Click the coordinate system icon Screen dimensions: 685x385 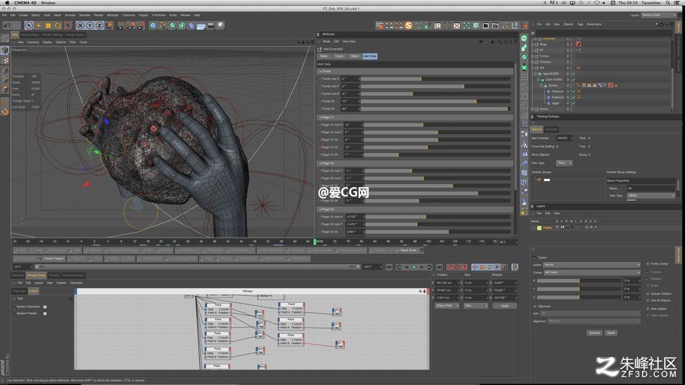[109, 26]
